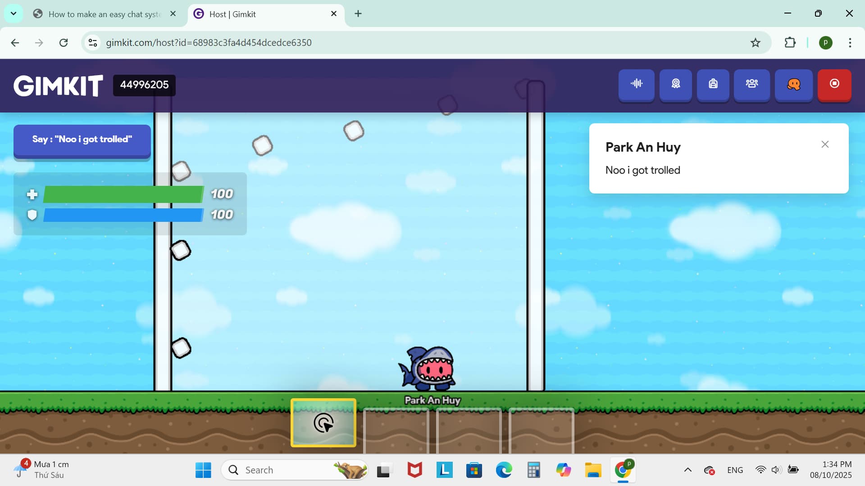Open Chrome three-dot menu
Screen dimensions: 865x486
point(850,43)
